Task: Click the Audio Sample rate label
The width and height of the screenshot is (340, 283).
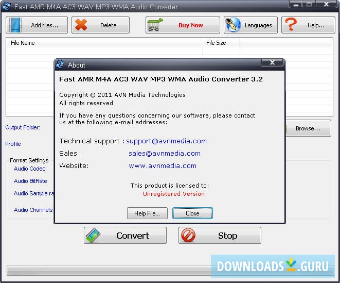Action: (33, 193)
